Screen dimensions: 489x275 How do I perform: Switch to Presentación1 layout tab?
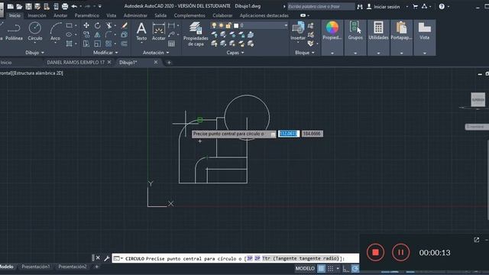pyautogui.click(x=36, y=267)
